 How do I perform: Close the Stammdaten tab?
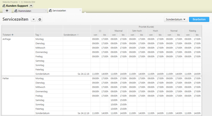coord(46,11)
